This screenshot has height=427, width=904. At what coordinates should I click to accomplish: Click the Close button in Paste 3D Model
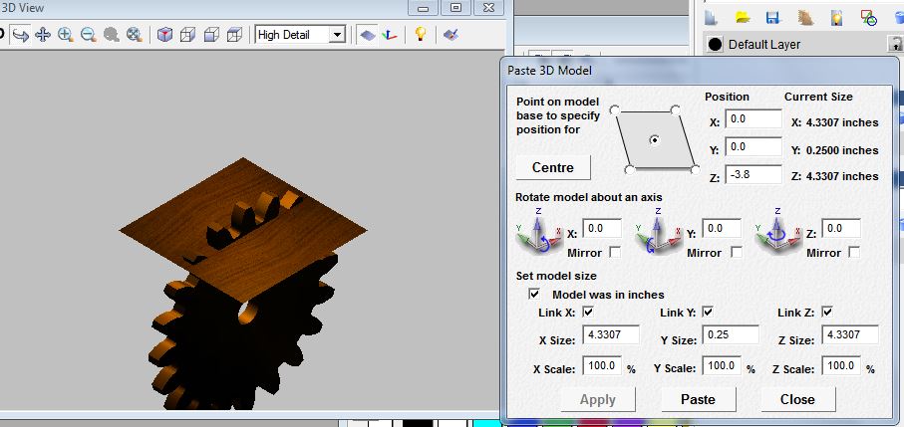click(x=797, y=399)
